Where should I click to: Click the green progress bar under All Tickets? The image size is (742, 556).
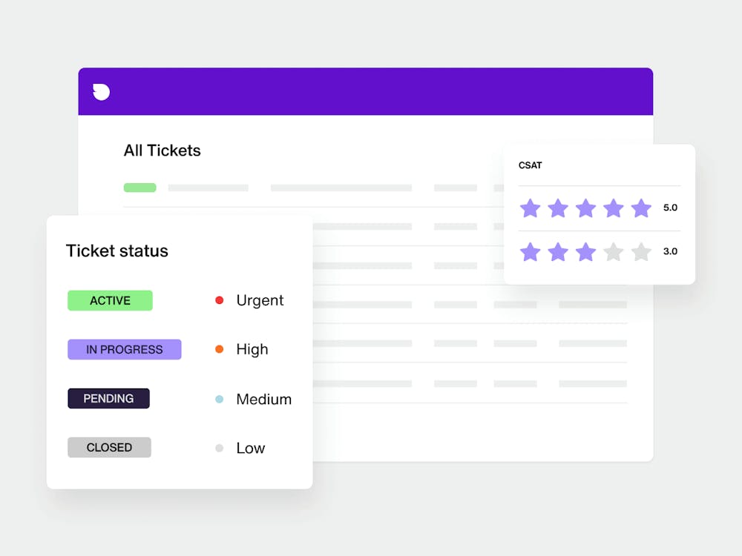pyautogui.click(x=139, y=188)
